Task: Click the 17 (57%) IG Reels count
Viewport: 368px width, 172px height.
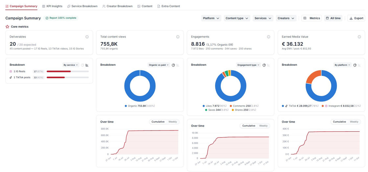Action: coord(39,71)
